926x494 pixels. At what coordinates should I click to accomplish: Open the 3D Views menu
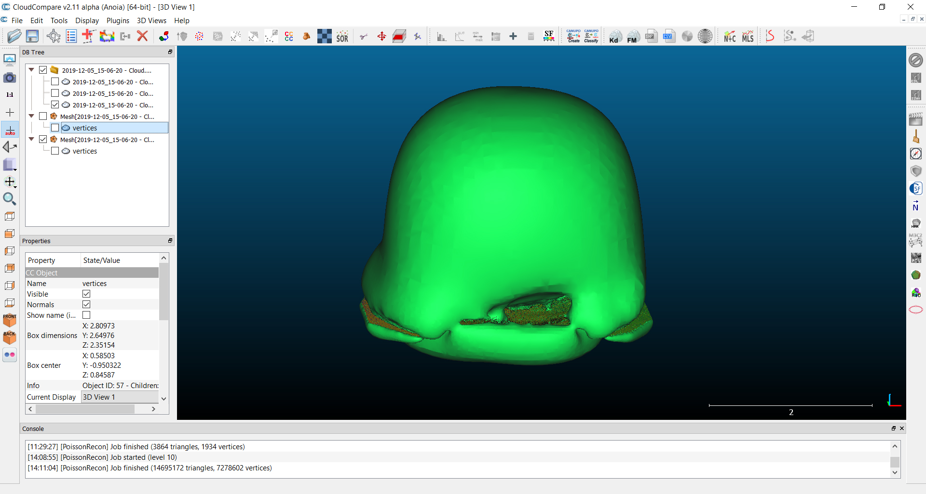click(151, 20)
